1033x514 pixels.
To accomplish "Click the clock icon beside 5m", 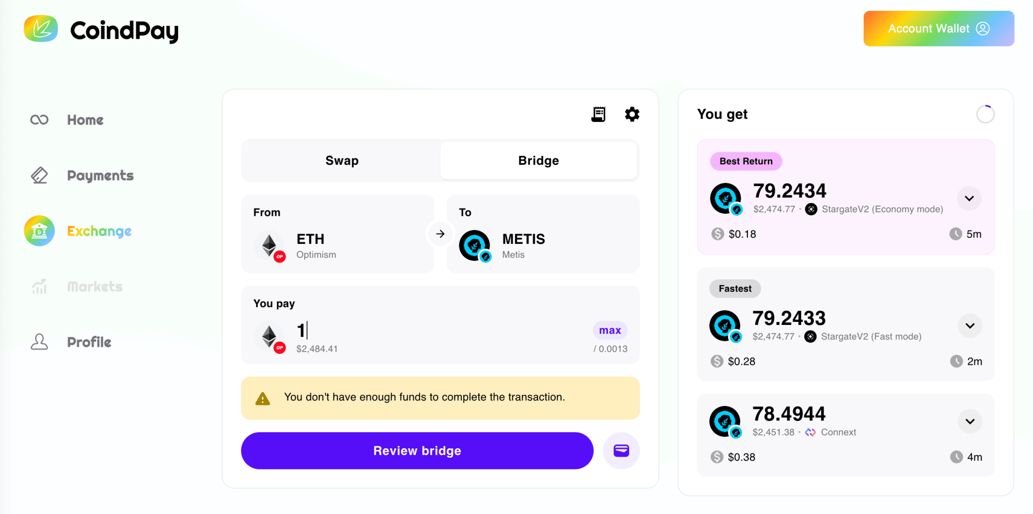I will click(x=956, y=234).
